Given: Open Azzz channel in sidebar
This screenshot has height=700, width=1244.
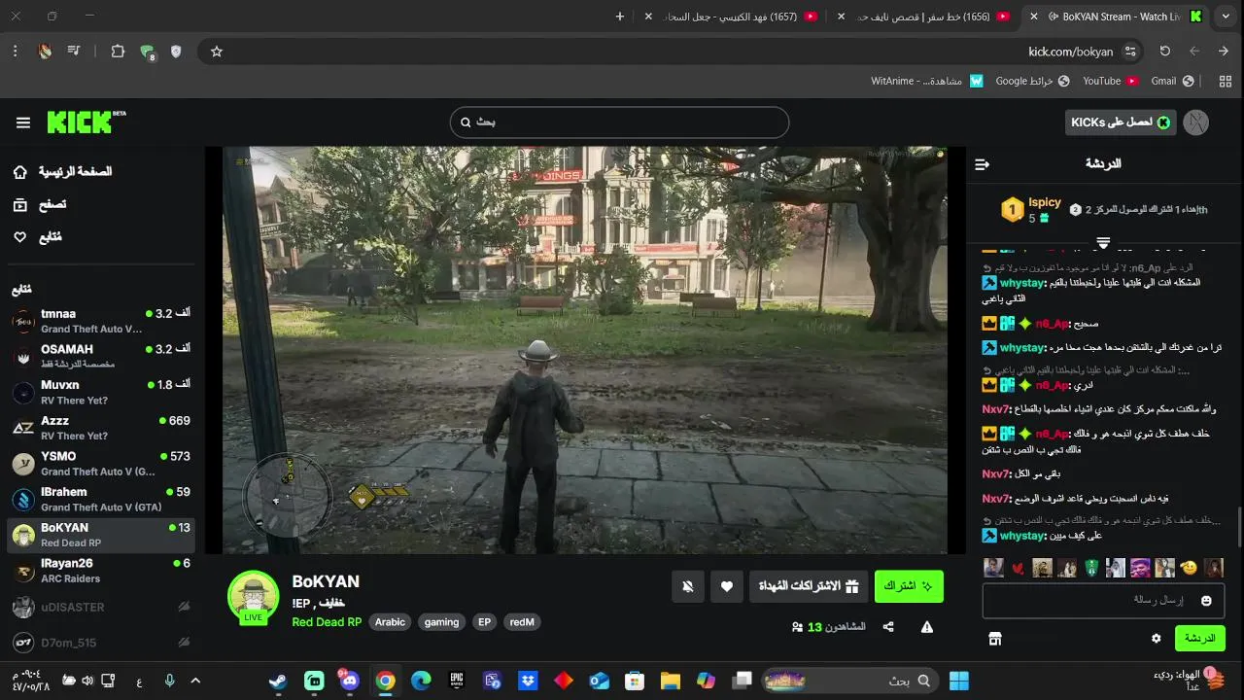Looking at the screenshot, I should pyautogui.click(x=101, y=428).
